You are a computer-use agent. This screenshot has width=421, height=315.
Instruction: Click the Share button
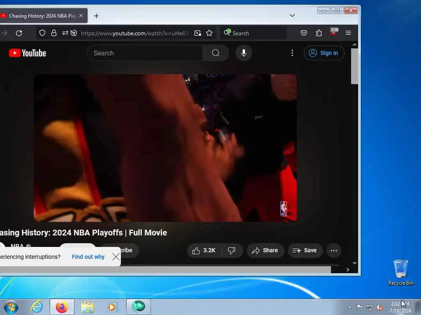tap(265, 251)
